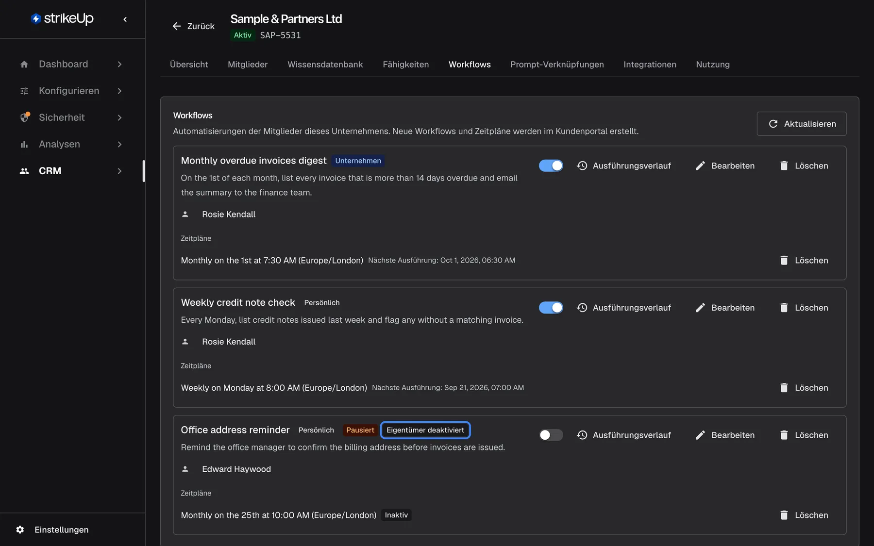Disable the Weekly credit note check toggle
874x546 pixels.
[x=551, y=308]
